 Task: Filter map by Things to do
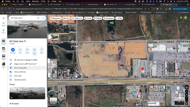pos(77,18)
